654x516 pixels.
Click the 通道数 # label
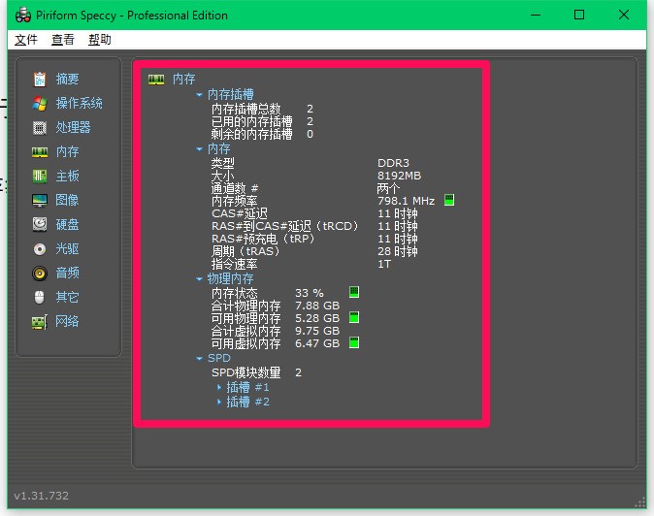tap(235, 188)
